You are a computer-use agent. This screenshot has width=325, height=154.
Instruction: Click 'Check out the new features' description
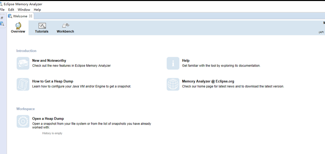(72, 65)
